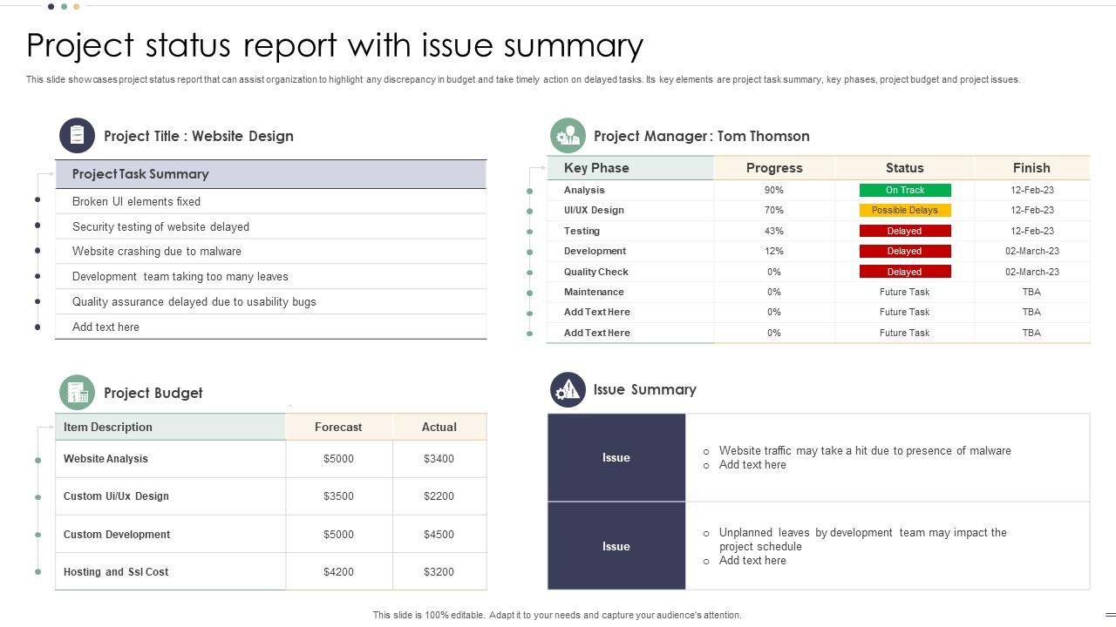Click the 90% progress value for Analysis
The width and height of the screenshot is (1116, 627).
(x=773, y=189)
